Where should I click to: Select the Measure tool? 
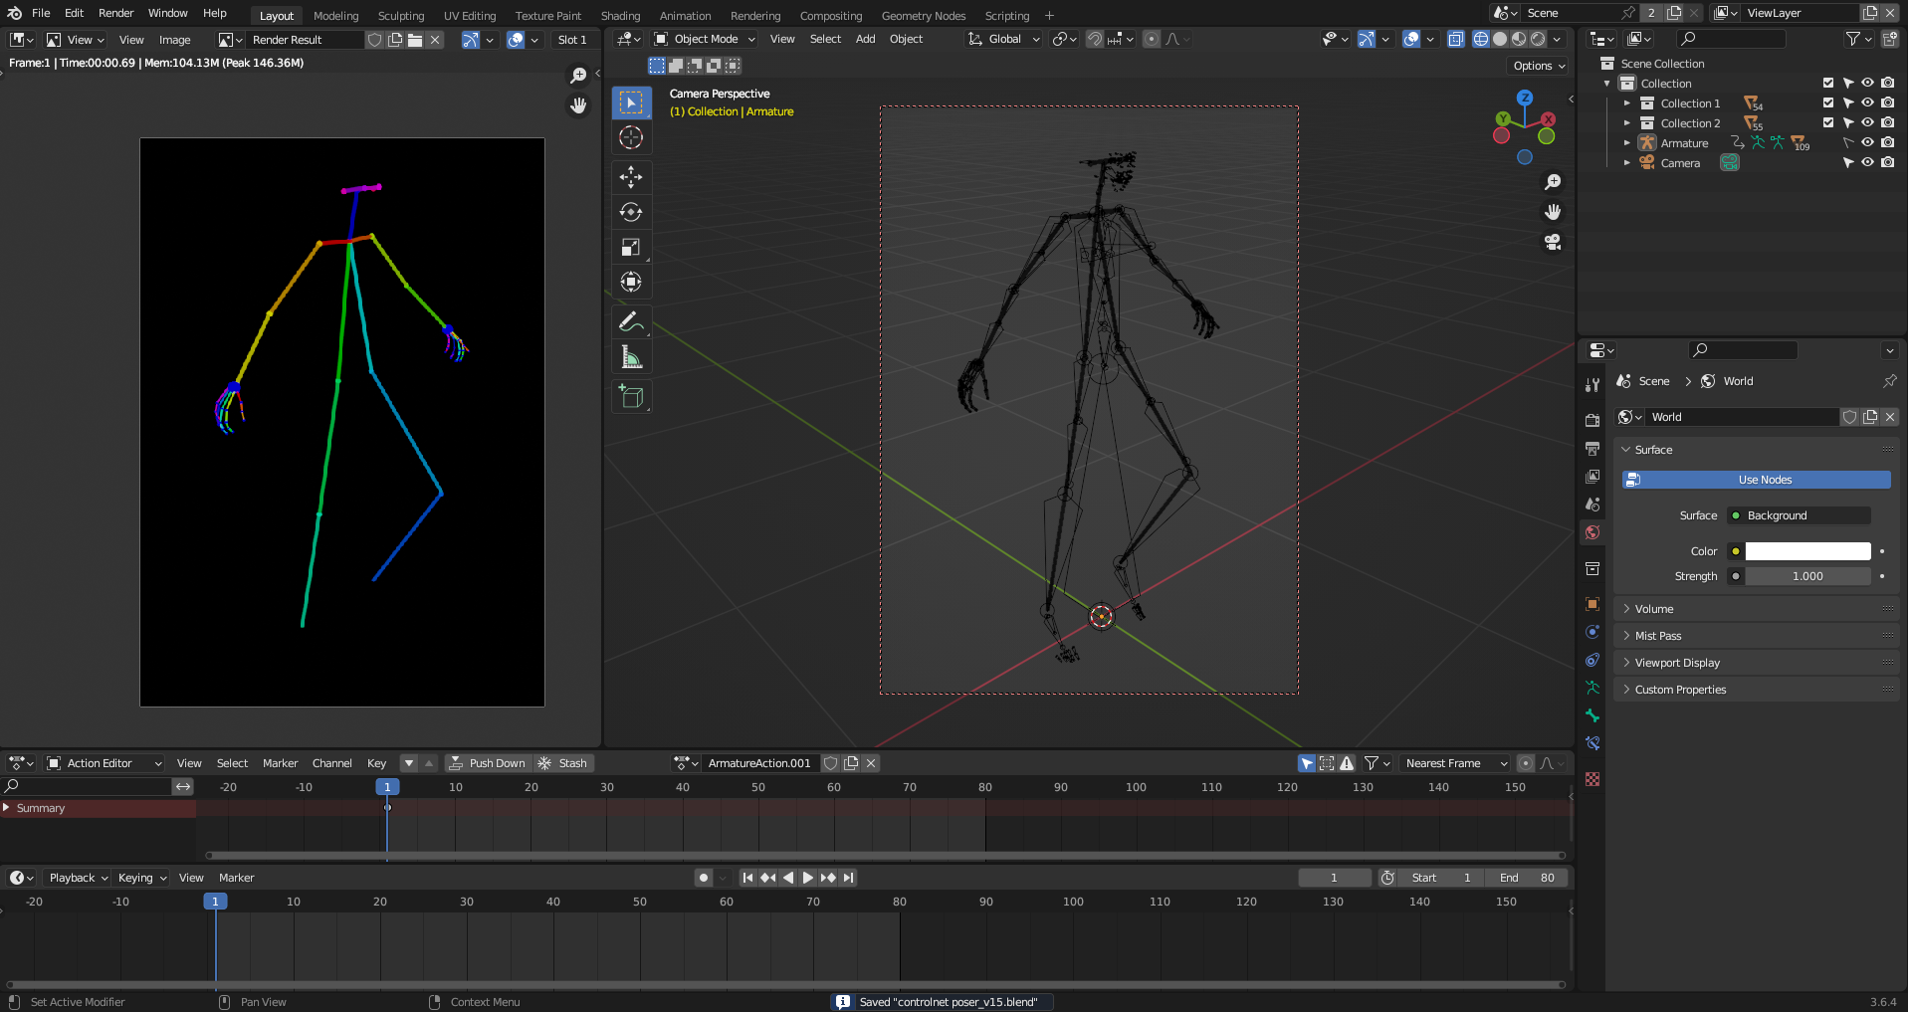631,357
